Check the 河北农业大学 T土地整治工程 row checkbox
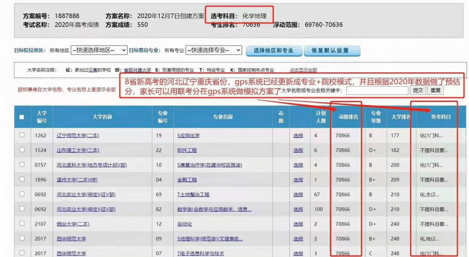 [22, 194]
